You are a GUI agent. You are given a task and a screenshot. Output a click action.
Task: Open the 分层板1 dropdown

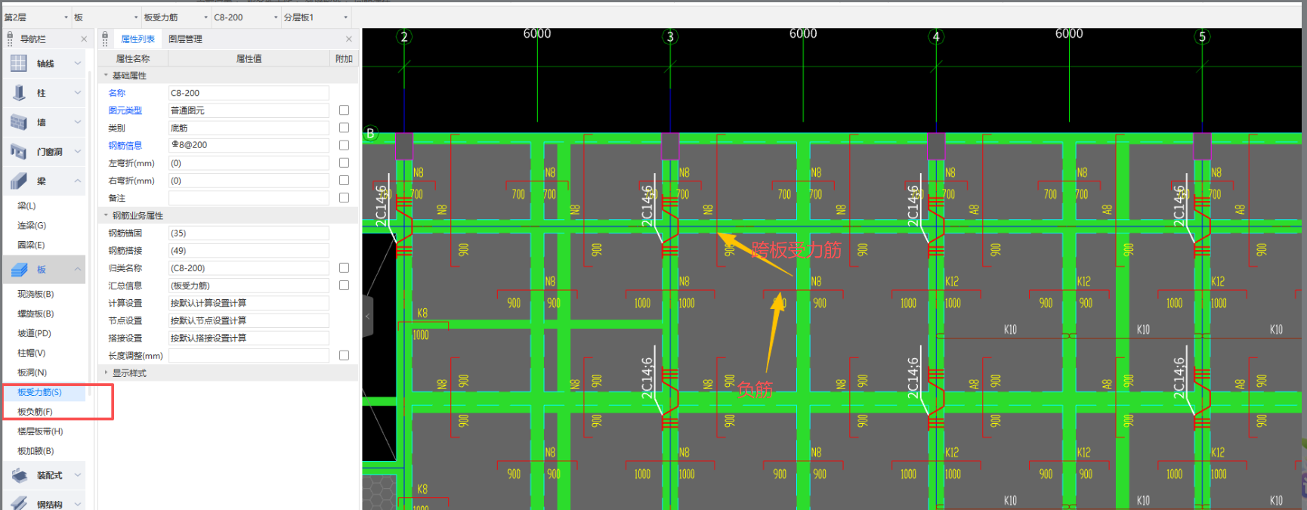click(346, 17)
